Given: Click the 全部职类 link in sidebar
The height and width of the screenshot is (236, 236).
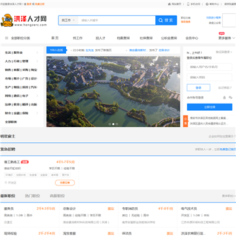Looking at the screenshot, I should tap(11, 122).
